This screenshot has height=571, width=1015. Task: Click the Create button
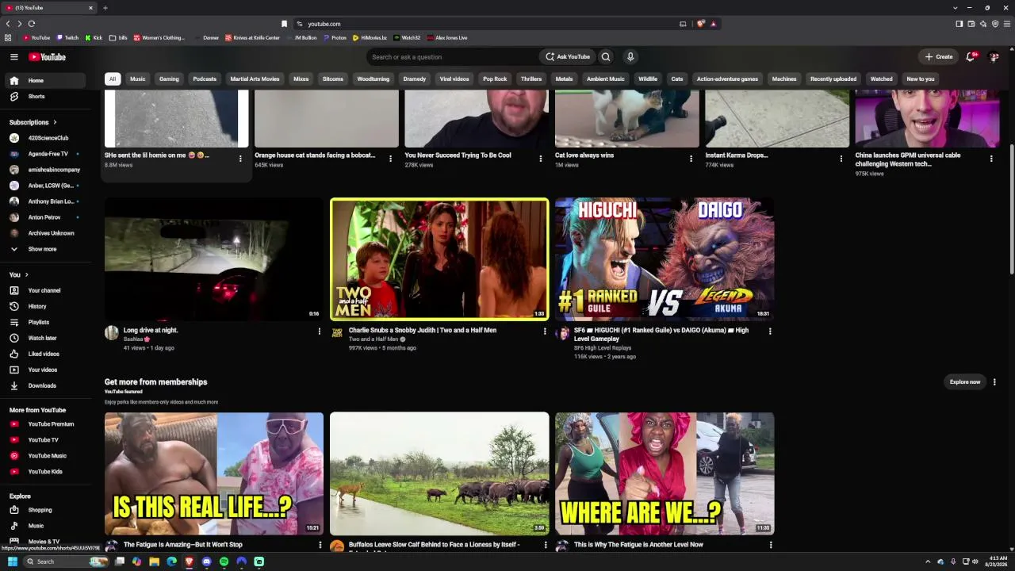pyautogui.click(x=938, y=57)
